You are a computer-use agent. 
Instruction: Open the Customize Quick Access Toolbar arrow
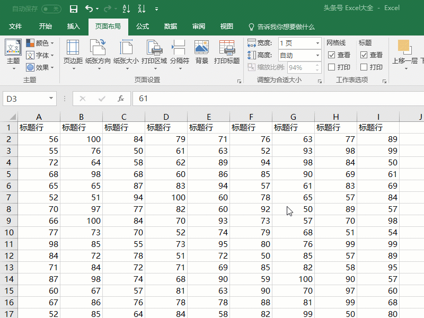click(x=156, y=9)
